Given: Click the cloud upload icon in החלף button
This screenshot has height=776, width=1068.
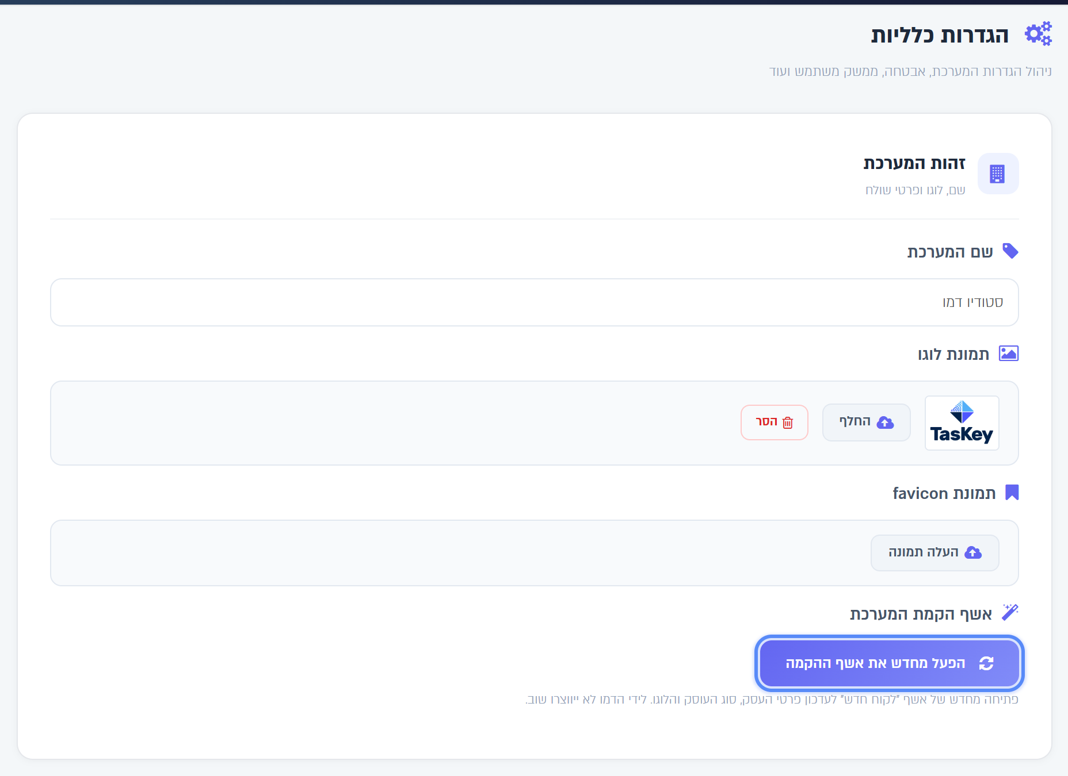Looking at the screenshot, I should pos(885,423).
